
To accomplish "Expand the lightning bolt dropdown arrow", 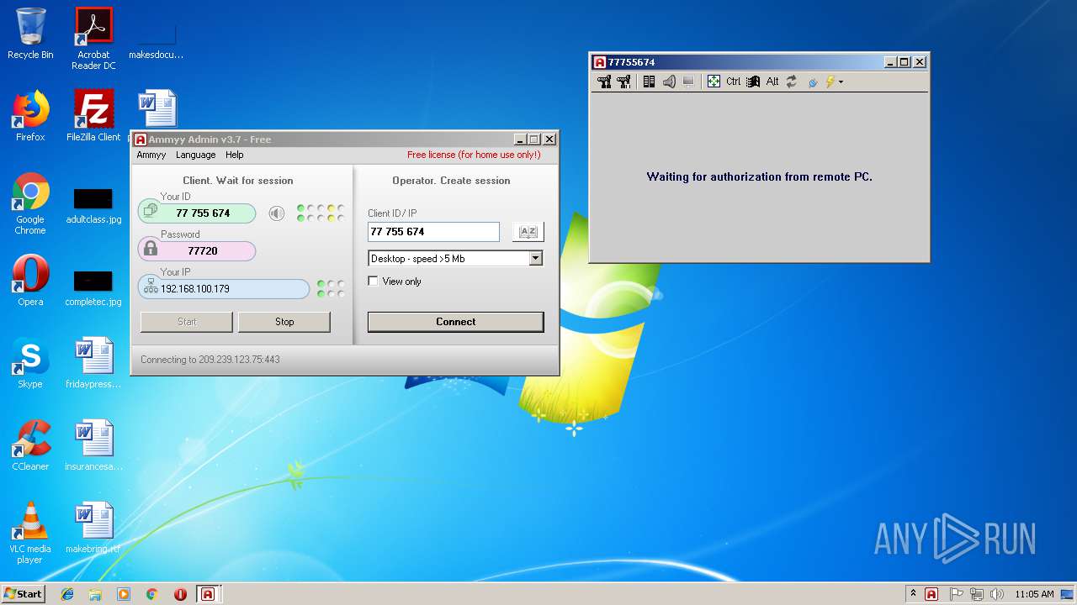I will (x=841, y=82).
